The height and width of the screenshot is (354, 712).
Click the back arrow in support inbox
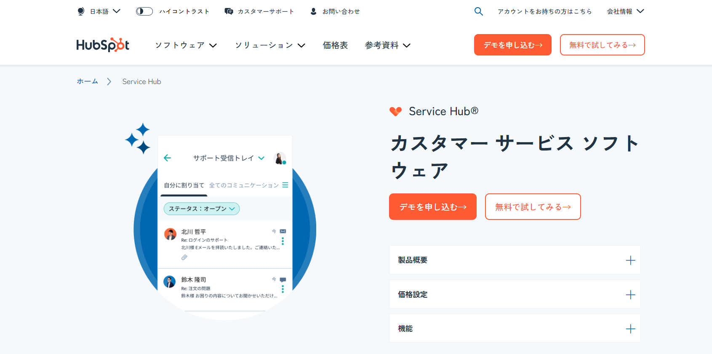point(168,158)
